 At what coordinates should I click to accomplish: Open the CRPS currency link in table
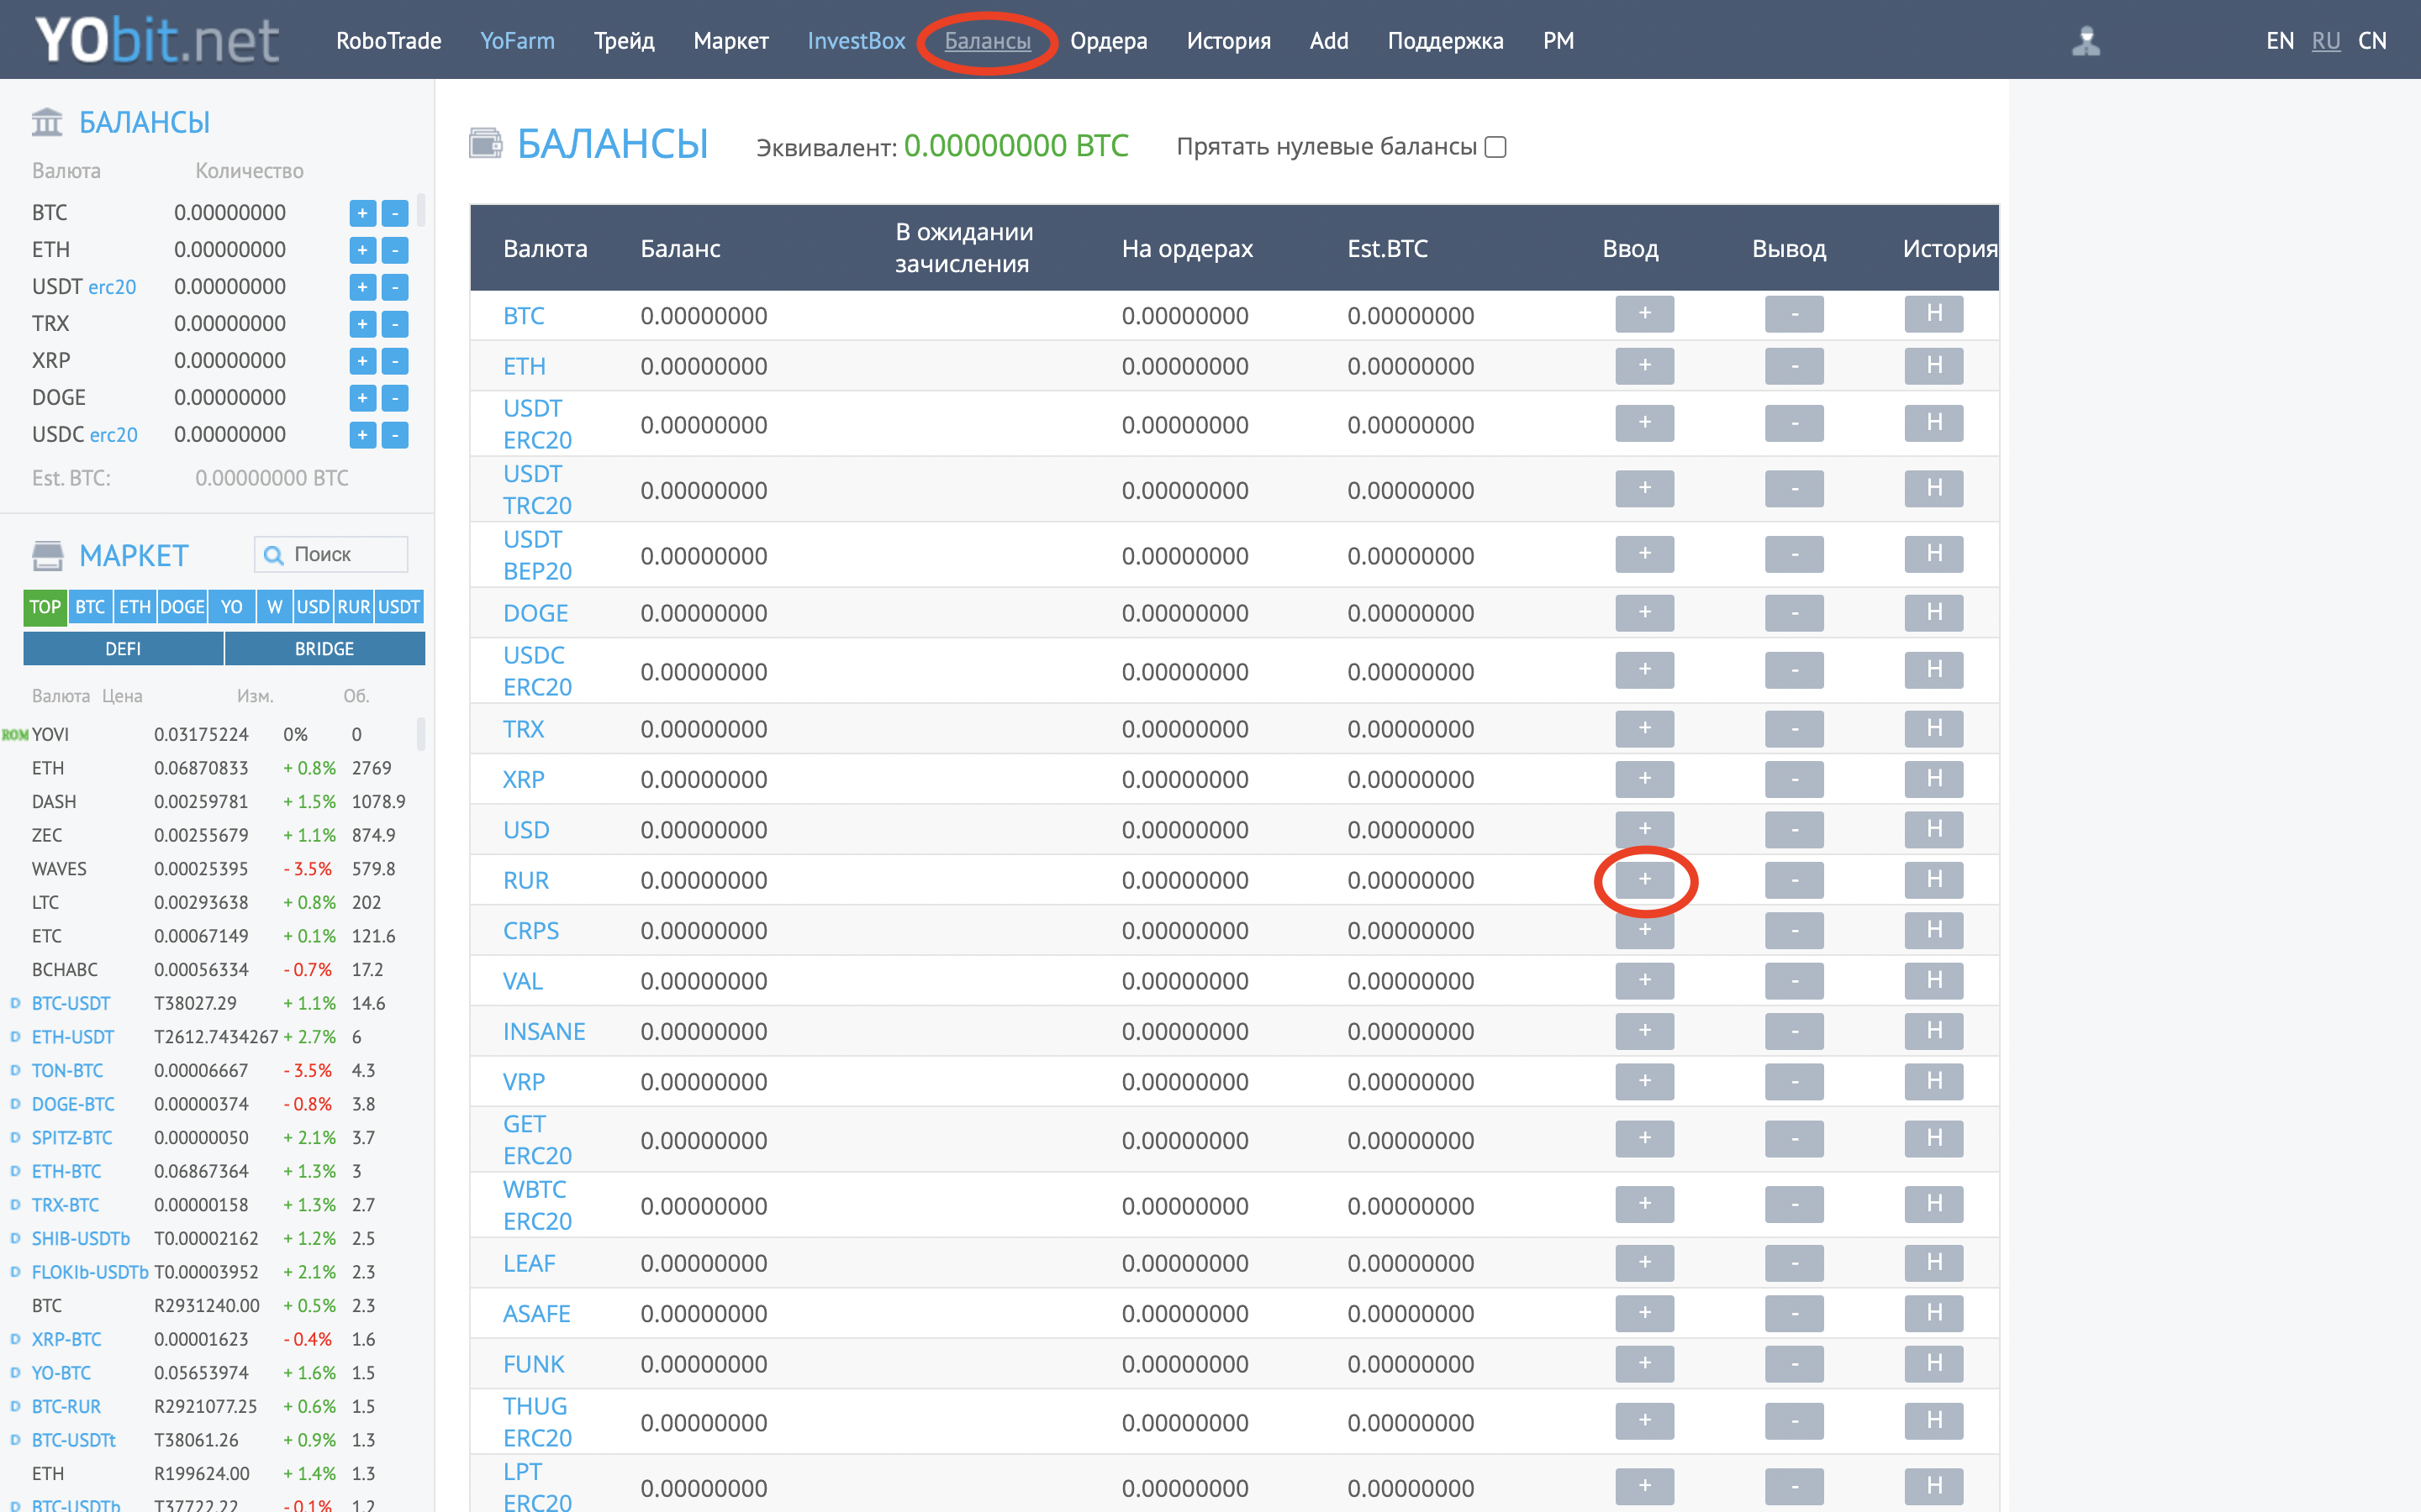[x=531, y=931]
